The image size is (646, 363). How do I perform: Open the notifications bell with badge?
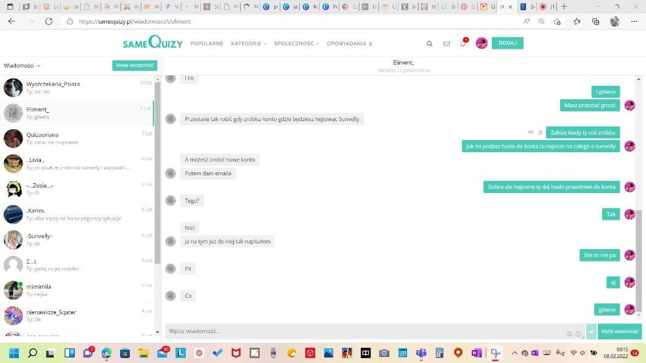coord(463,44)
